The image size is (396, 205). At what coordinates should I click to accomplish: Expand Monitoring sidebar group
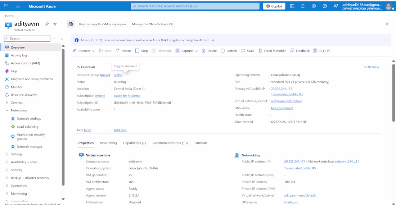(7, 193)
